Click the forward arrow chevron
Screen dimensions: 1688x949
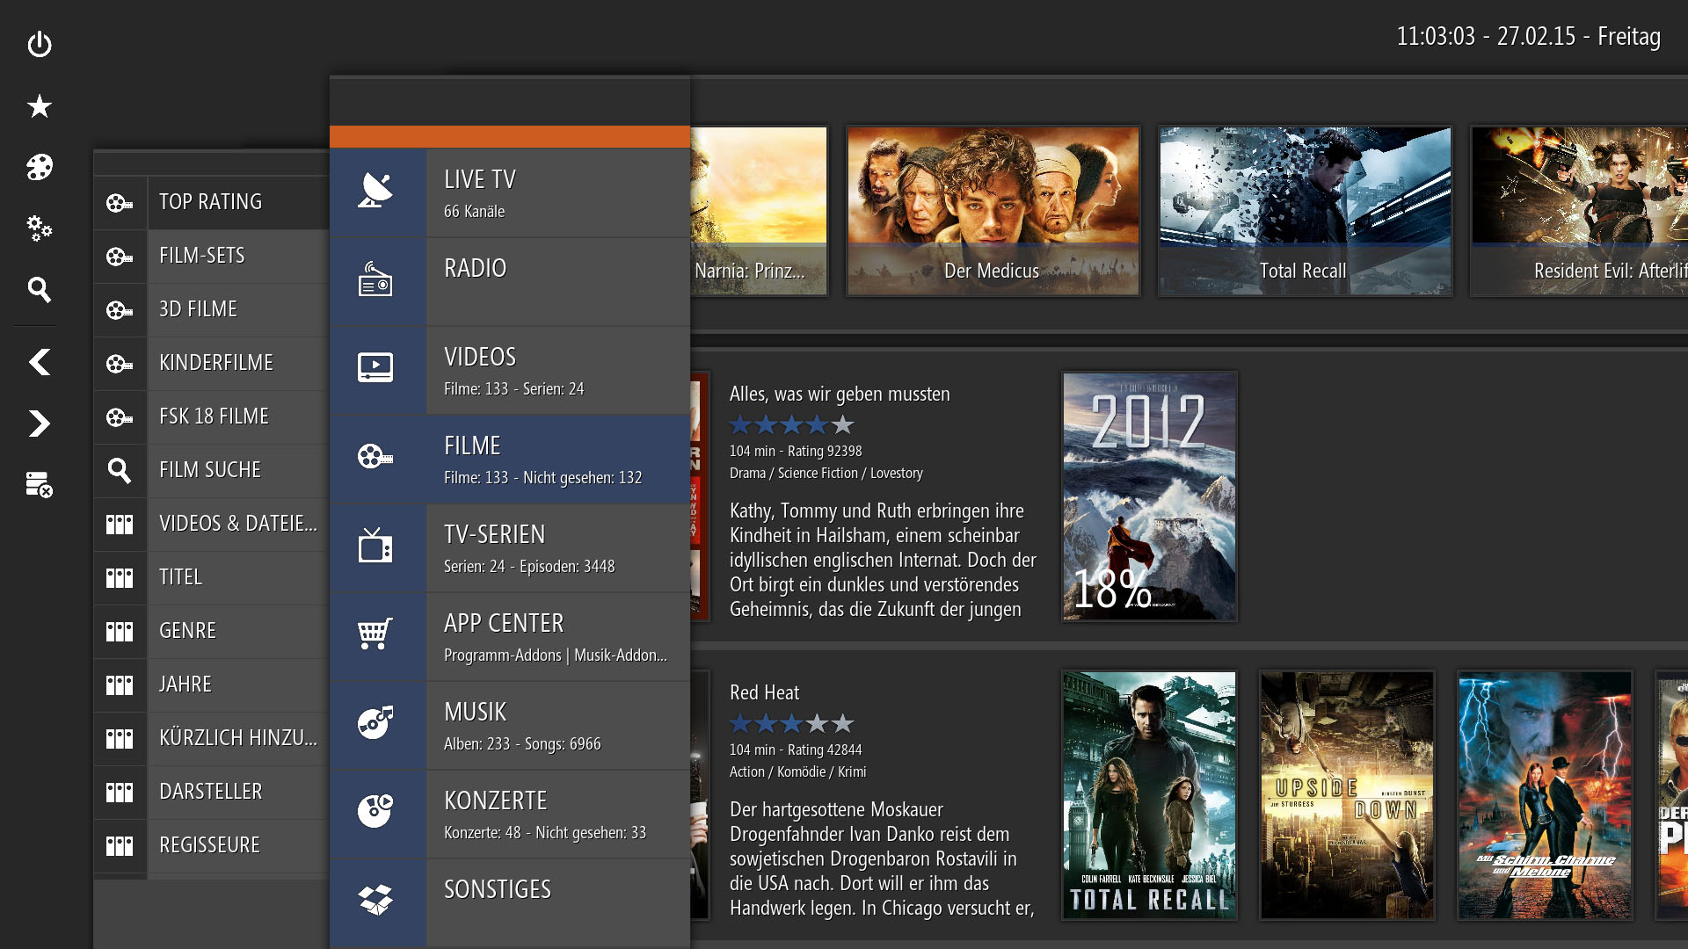tap(40, 424)
